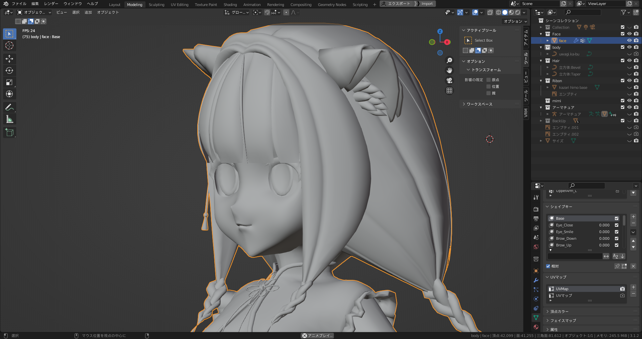Open transform orientation dropdown グロー
Image resolution: width=642 pixels, height=339 pixels.
tap(237, 12)
